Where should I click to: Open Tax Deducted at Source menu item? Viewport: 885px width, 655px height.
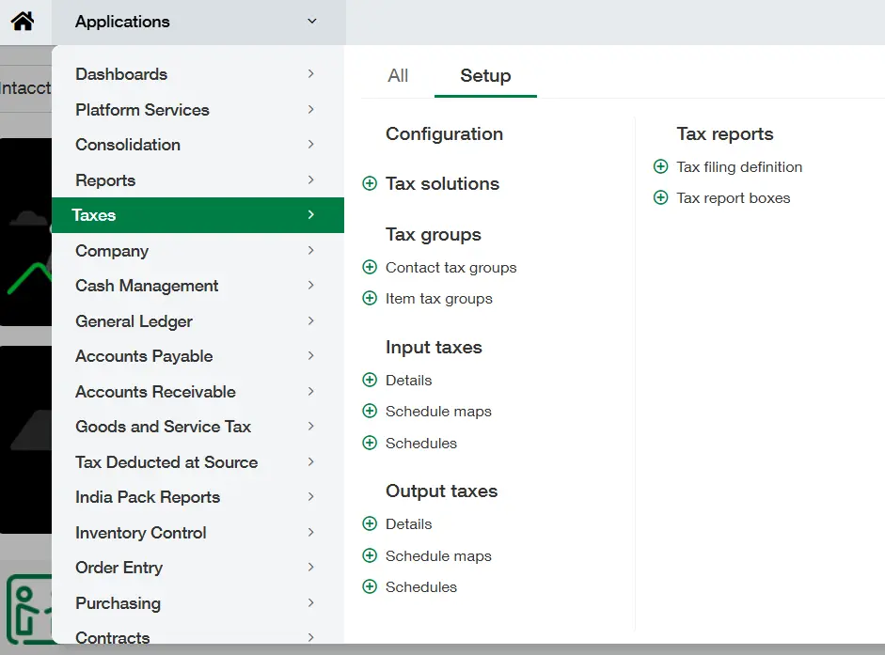coord(198,462)
